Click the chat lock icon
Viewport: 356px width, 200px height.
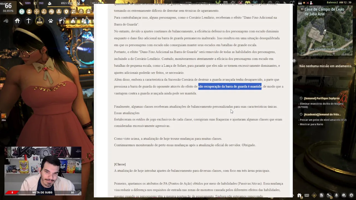(344, 195)
